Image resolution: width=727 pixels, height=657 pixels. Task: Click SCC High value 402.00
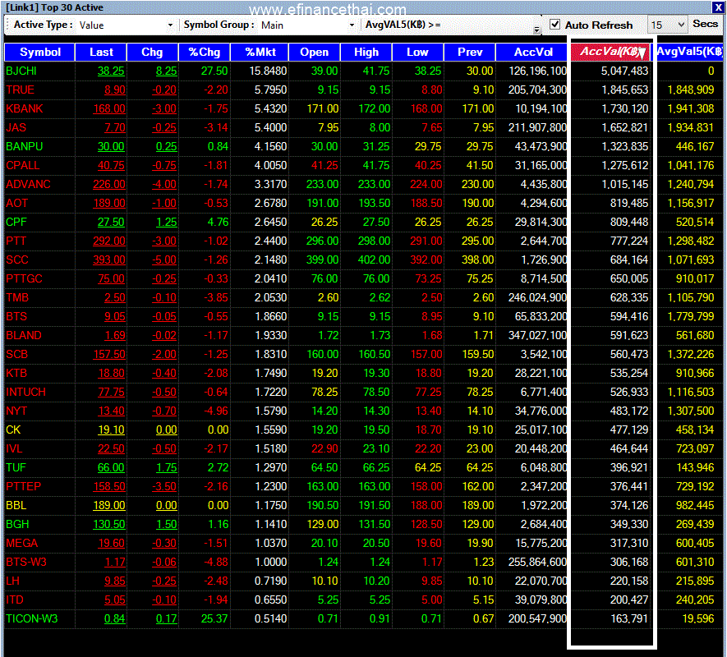pyautogui.click(x=374, y=260)
